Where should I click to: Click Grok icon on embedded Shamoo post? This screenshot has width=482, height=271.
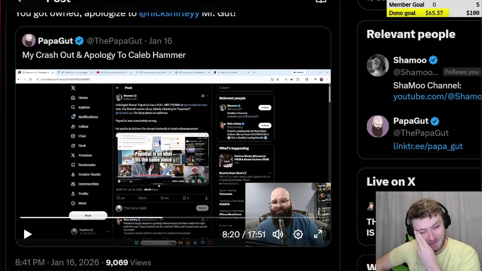coord(203,96)
